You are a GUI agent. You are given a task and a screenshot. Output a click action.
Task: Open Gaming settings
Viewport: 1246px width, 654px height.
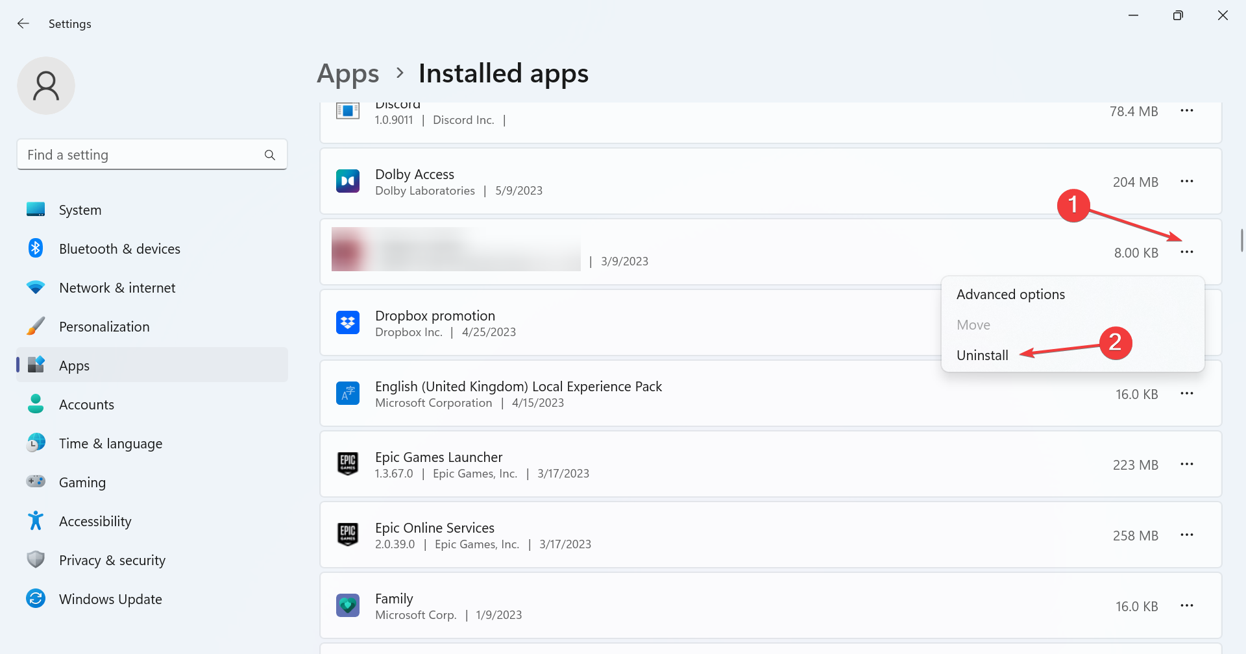point(152,482)
